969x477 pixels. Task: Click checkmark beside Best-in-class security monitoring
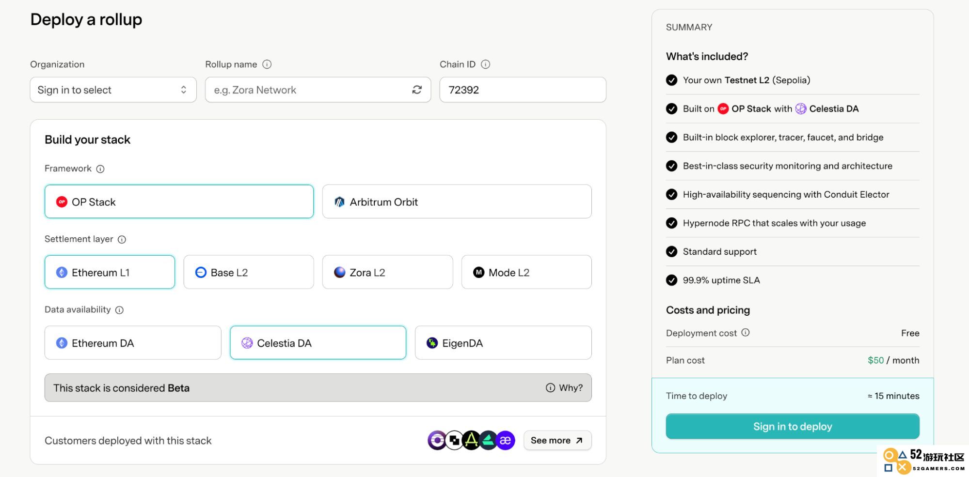pyautogui.click(x=671, y=166)
